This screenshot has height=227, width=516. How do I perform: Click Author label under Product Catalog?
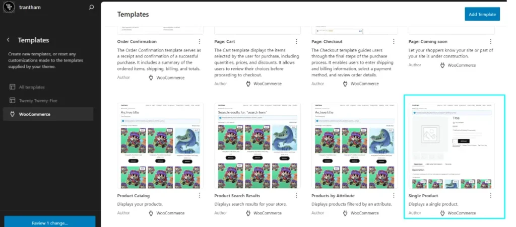(x=123, y=213)
